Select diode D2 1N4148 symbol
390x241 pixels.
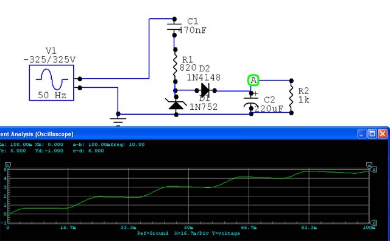tap(205, 90)
